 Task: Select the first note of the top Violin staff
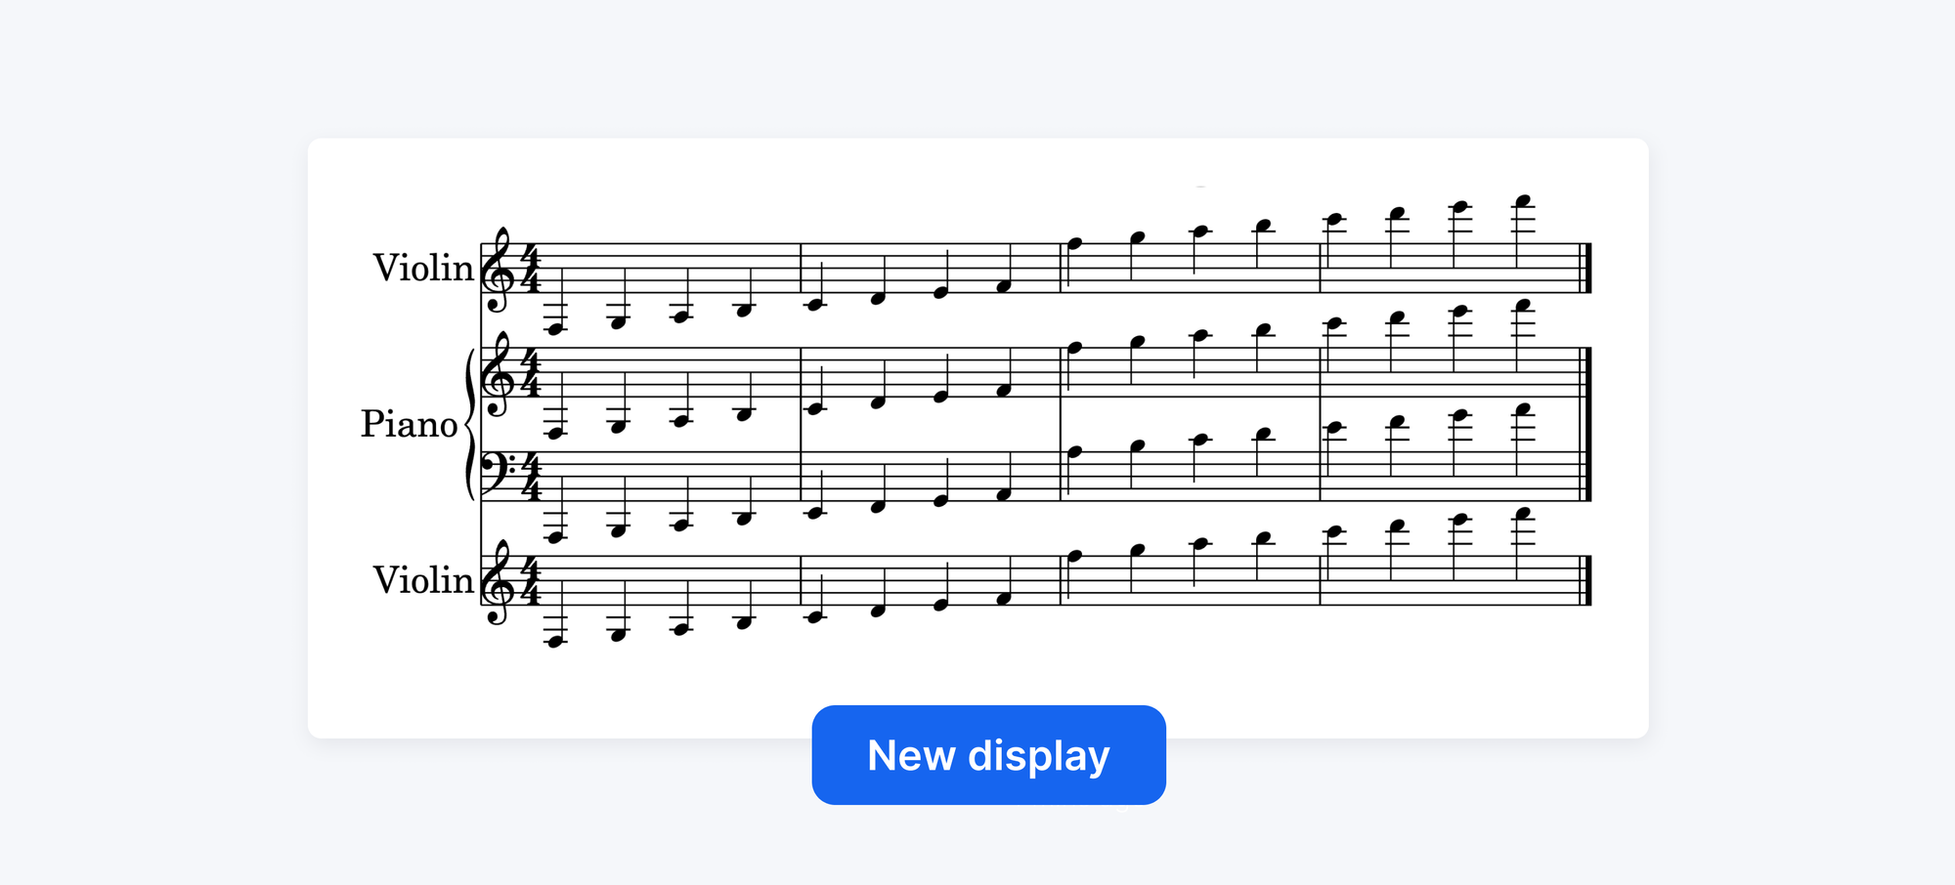pos(556,329)
